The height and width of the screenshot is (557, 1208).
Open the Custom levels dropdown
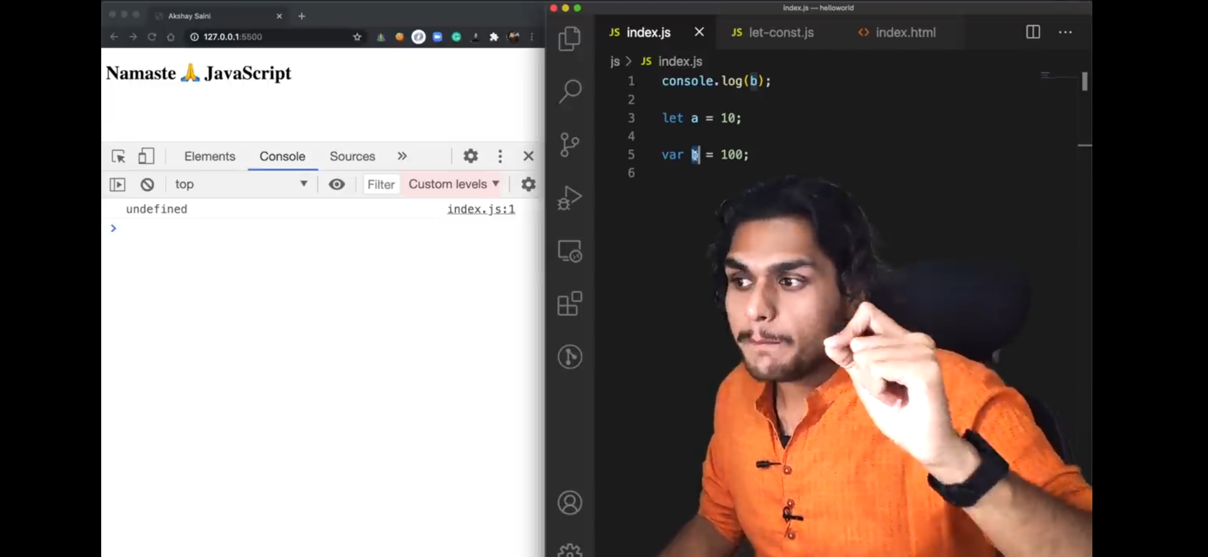point(453,184)
